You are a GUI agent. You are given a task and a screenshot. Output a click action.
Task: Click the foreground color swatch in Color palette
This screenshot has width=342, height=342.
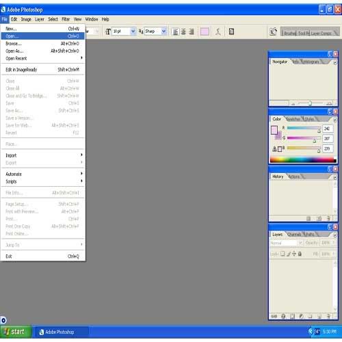click(274, 131)
